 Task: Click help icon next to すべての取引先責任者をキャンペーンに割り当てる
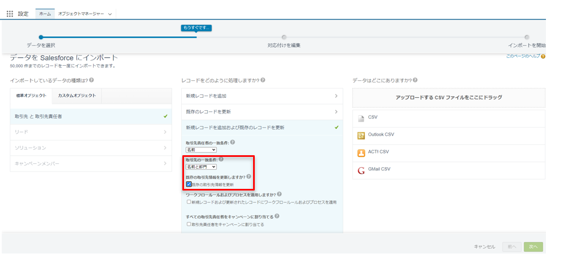[x=277, y=216]
